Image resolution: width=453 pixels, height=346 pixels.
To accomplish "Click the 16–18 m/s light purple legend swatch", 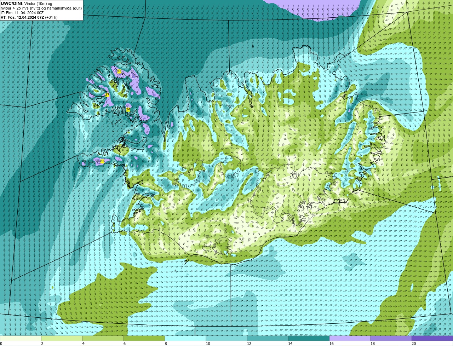I will [350, 338].
